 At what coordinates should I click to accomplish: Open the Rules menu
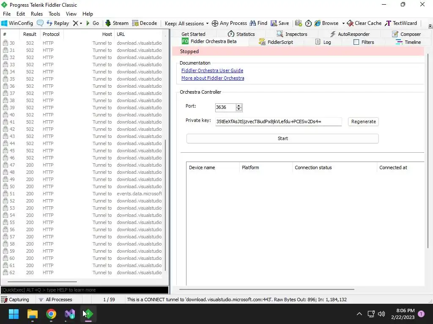(37, 14)
